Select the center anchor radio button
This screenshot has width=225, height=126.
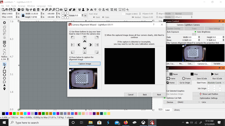(x=65, y=16)
